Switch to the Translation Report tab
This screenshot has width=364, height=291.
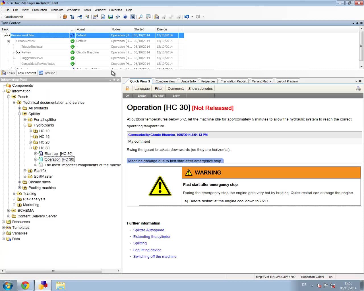[233, 81]
